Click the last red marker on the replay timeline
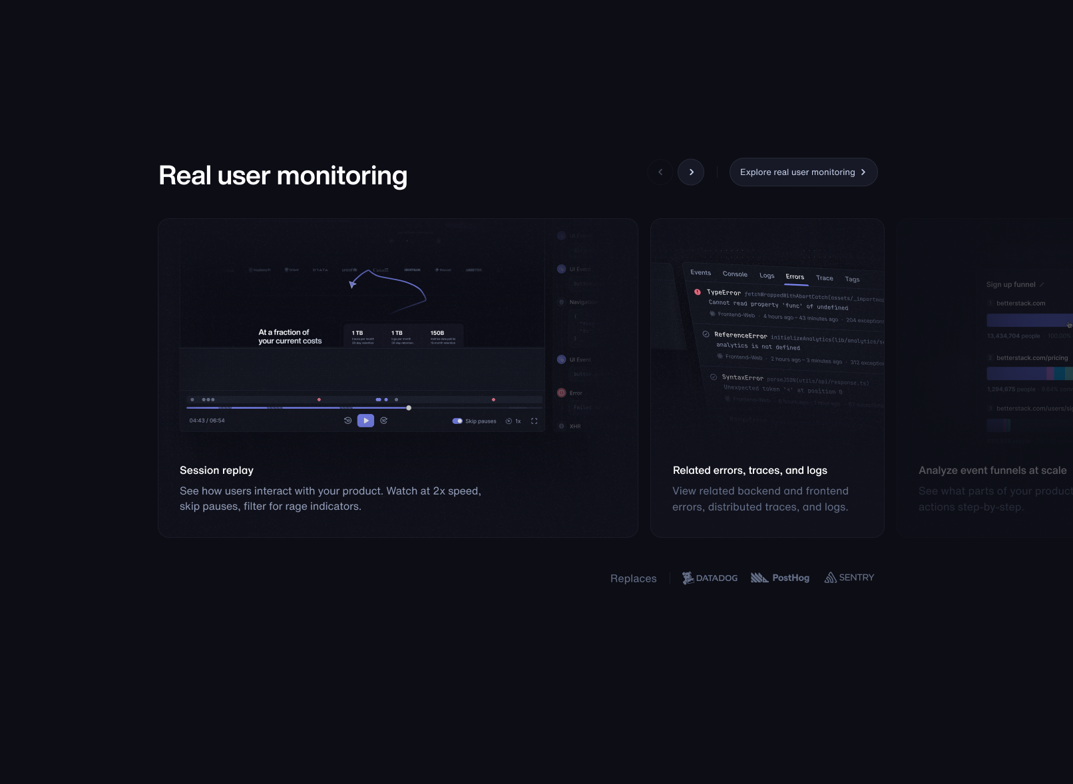Viewport: 1073px width, 784px height. tap(493, 399)
